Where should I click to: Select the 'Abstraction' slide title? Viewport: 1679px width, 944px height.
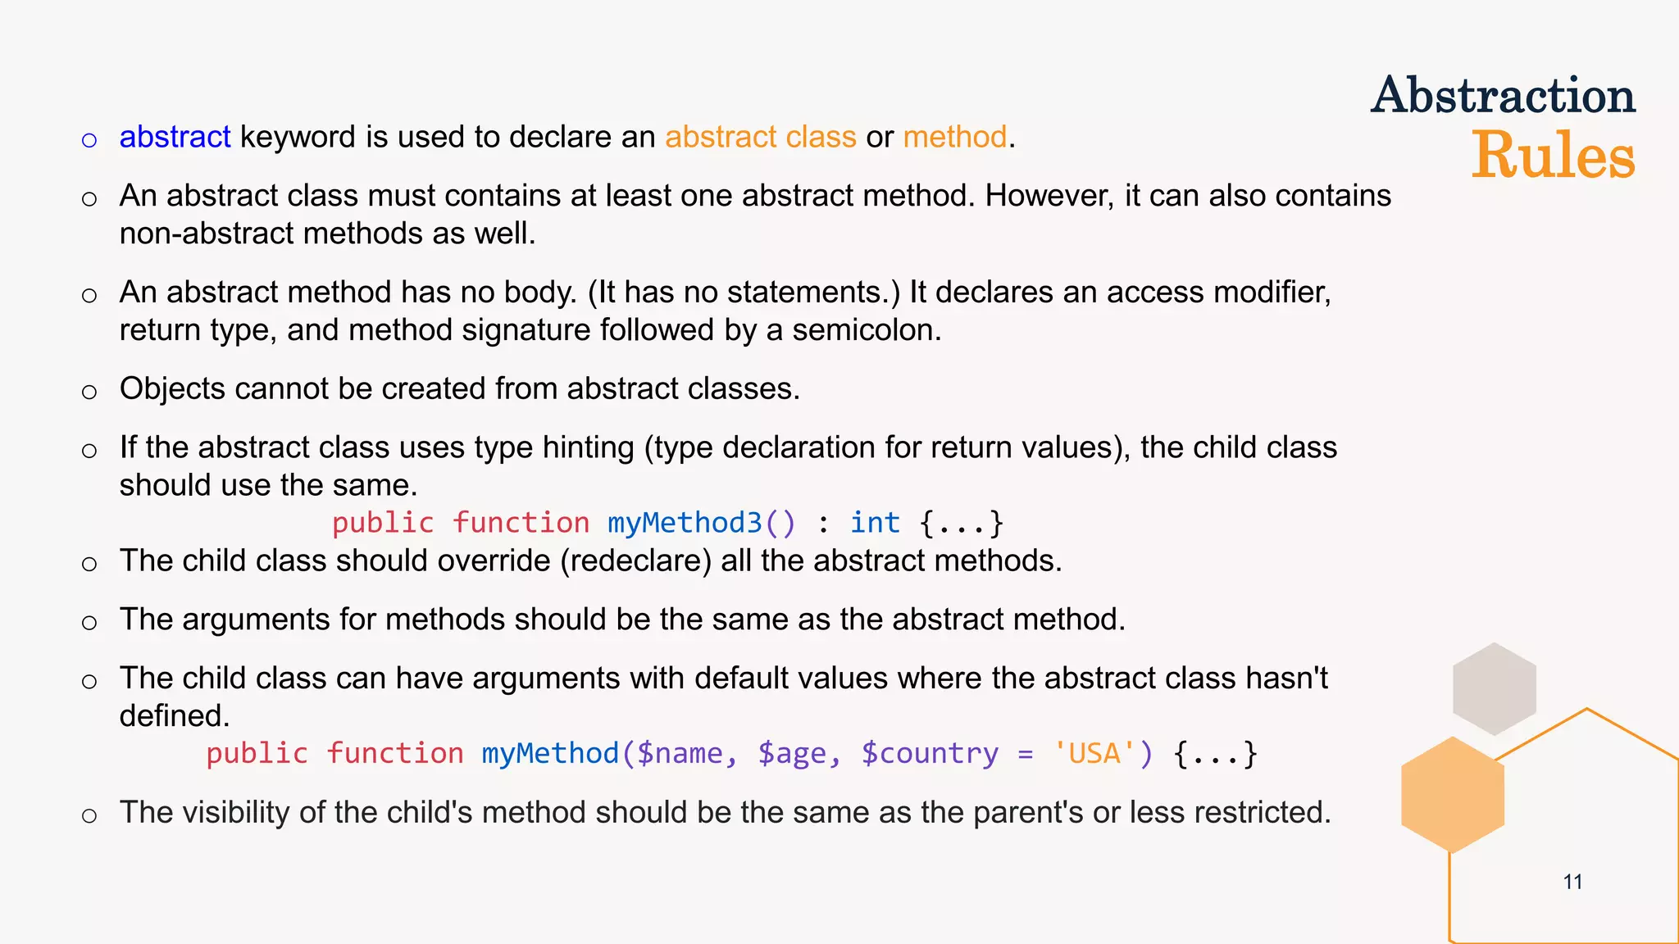coord(1503,95)
